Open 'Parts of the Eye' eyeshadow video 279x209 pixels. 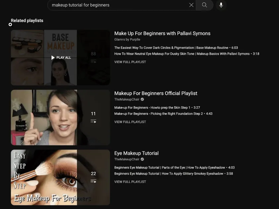174,167
